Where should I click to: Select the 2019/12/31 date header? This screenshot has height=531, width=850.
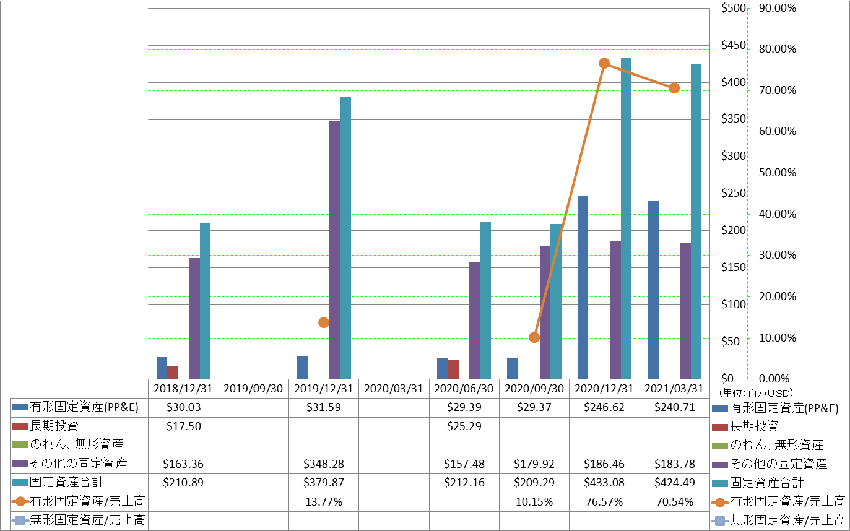click(324, 389)
